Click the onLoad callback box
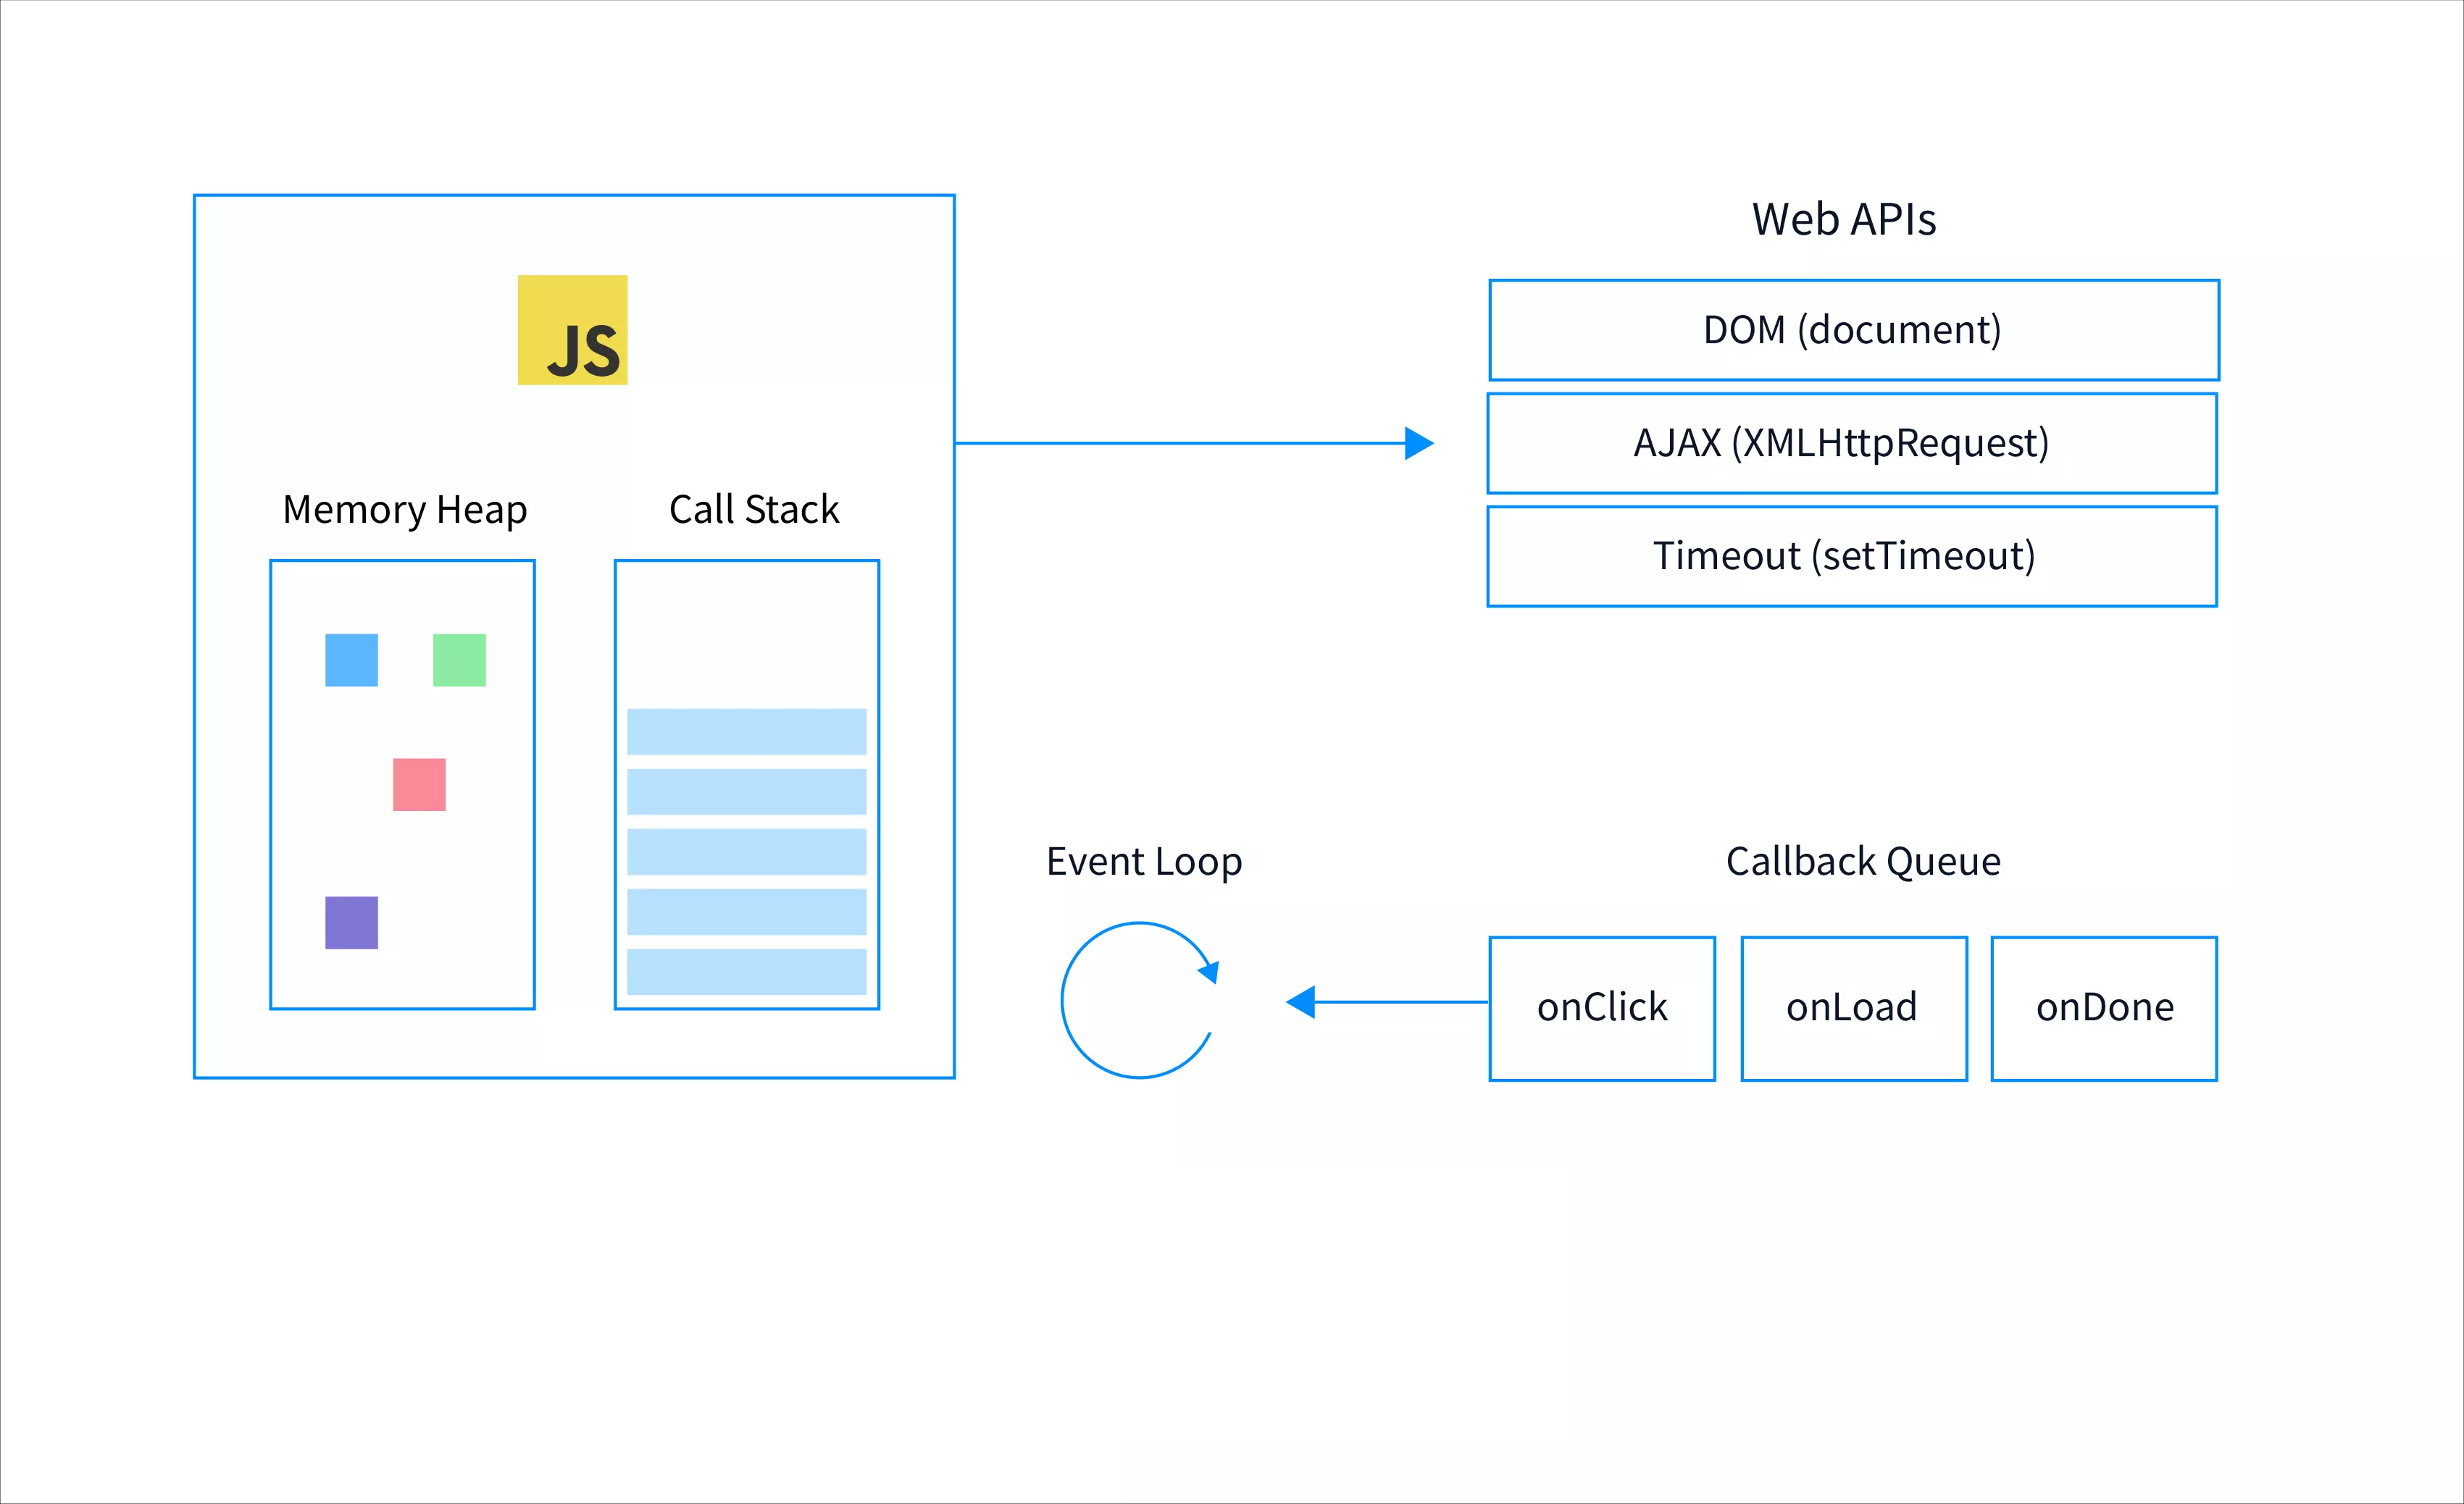Image resolution: width=2464 pixels, height=1504 pixels. point(1853,1008)
